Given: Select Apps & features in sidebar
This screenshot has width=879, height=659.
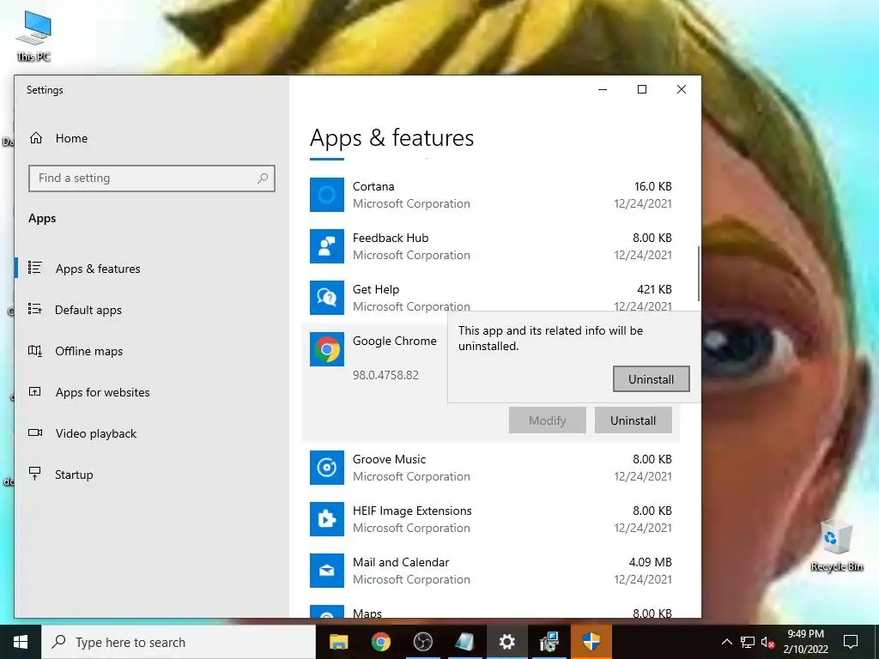Looking at the screenshot, I should coord(98,269).
